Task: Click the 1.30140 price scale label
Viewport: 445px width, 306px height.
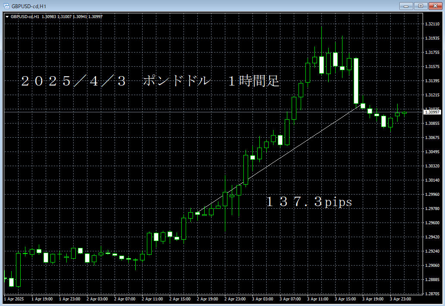Action: [x=432, y=180]
